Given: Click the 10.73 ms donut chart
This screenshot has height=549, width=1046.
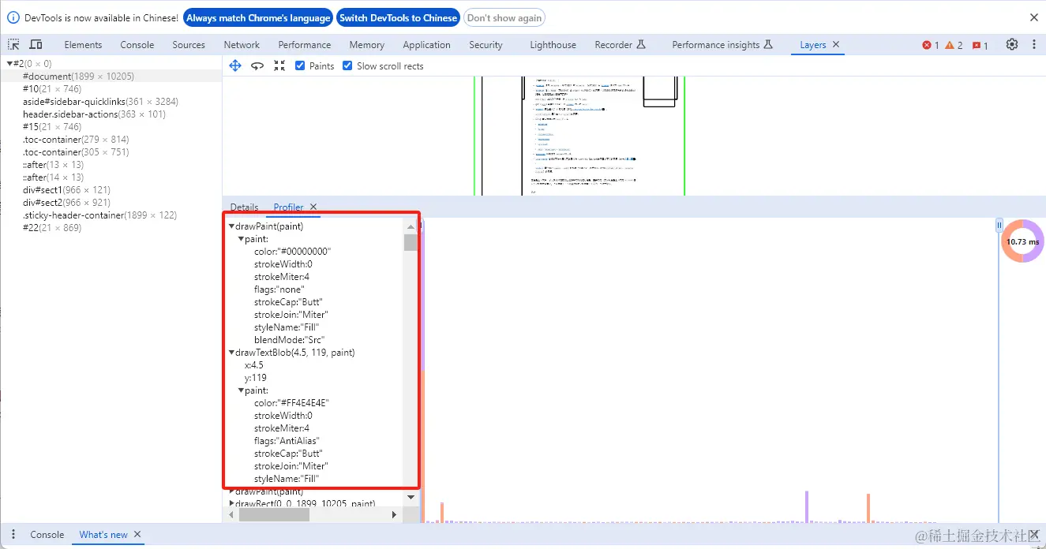Looking at the screenshot, I should (x=1022, y=241).
